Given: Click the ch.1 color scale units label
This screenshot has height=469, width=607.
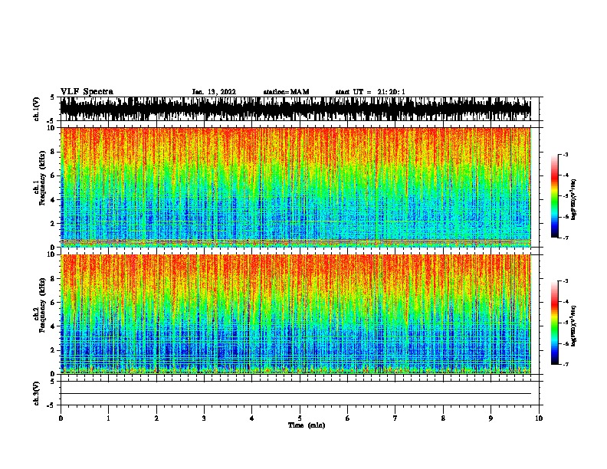Looking at the screenshot, I should coord(574,199).
